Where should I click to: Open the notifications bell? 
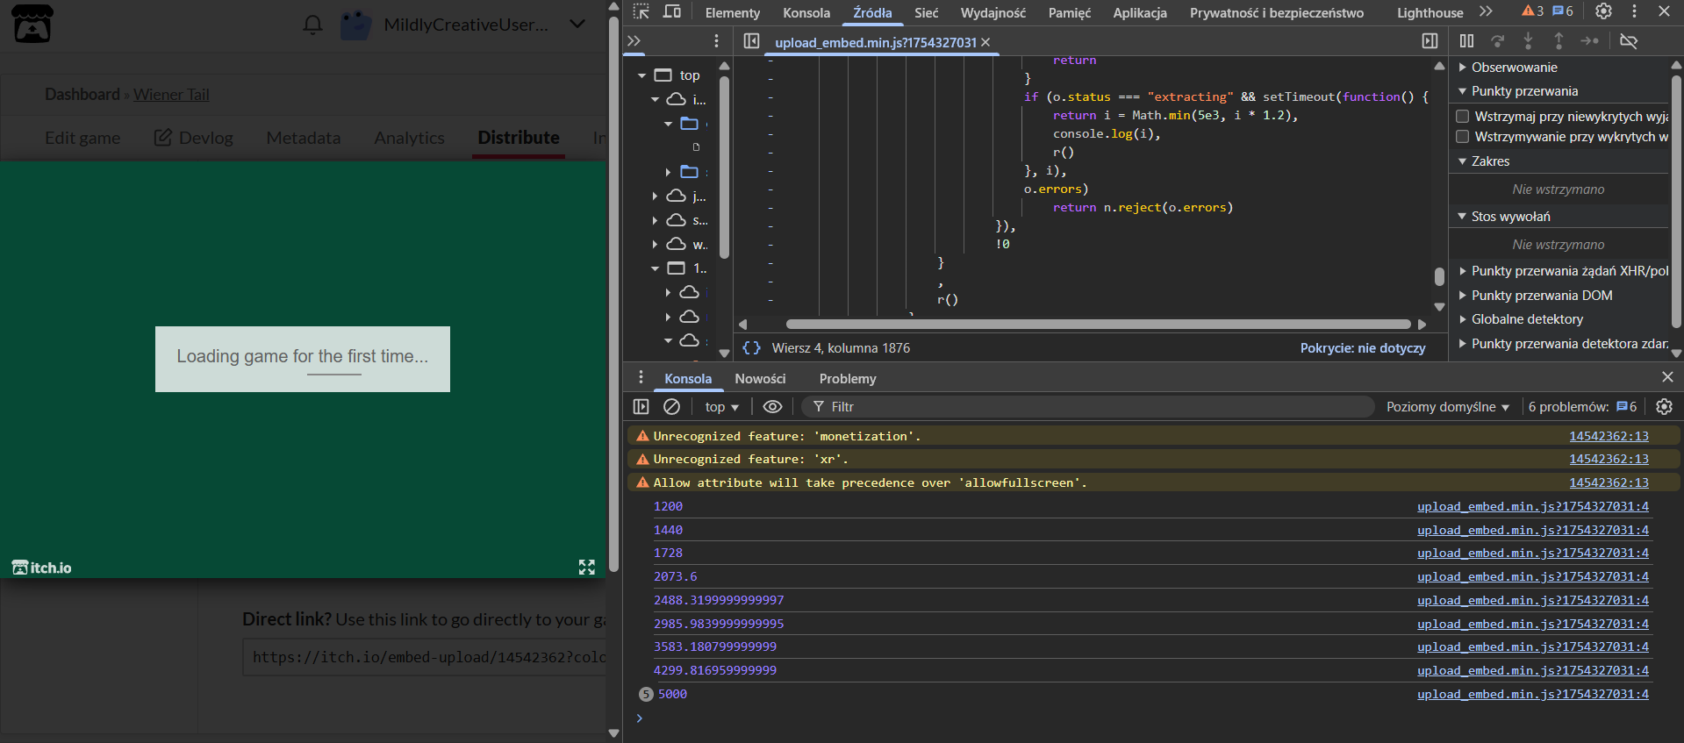[312, 25]
